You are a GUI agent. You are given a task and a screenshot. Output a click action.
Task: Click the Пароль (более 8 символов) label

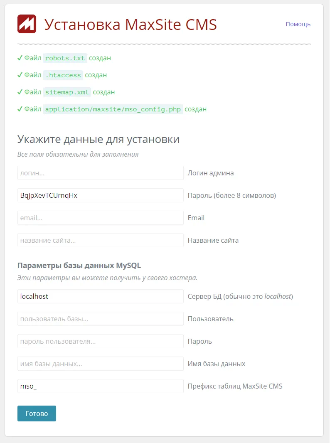(x=232, y=195)
